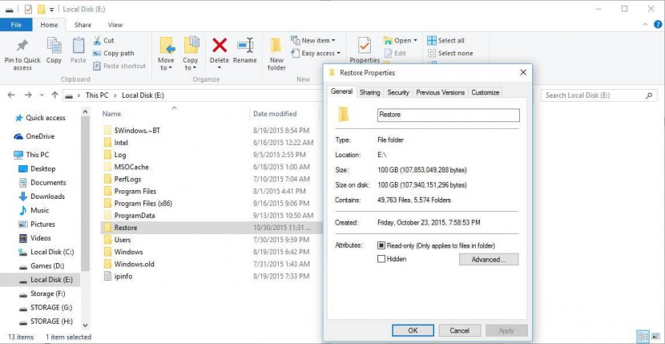Expand the Delete dropdown arrow
Viewport: 665px width, 344px height.
coord(220,68)
